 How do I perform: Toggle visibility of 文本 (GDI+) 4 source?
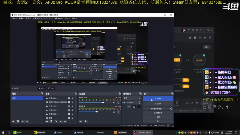pyautogui.click(x=69, y=98)
